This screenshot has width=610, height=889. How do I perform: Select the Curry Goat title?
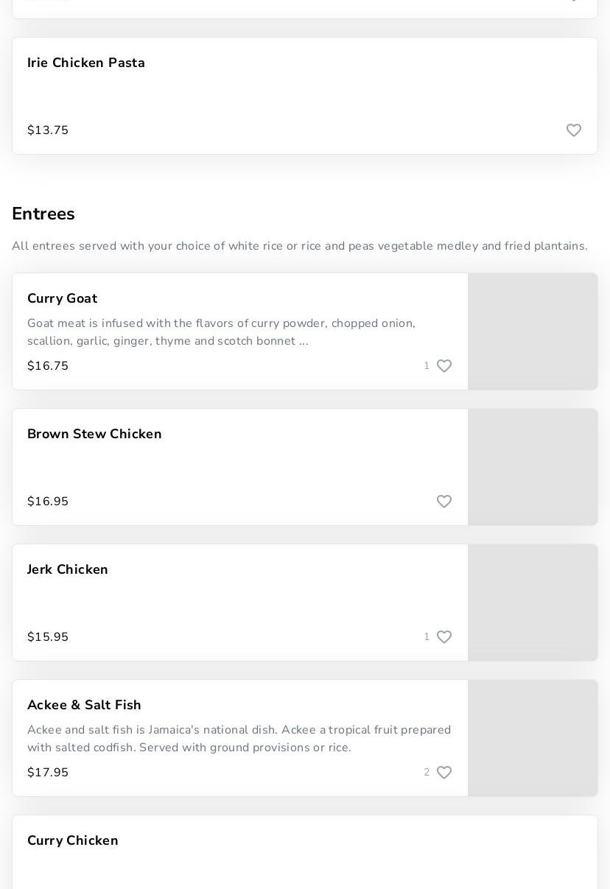pyautogui.click(x=63, y=299)
